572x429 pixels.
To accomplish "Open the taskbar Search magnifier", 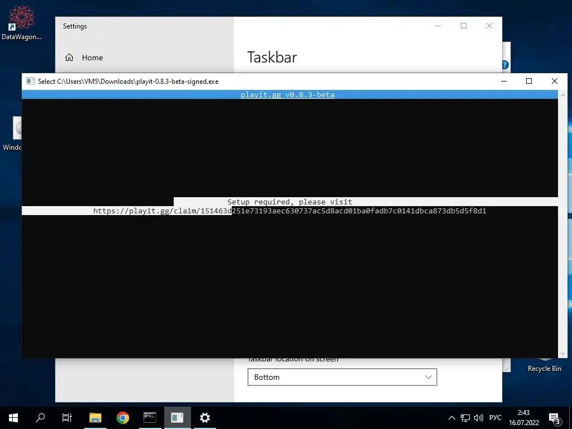I will (40, 418).
